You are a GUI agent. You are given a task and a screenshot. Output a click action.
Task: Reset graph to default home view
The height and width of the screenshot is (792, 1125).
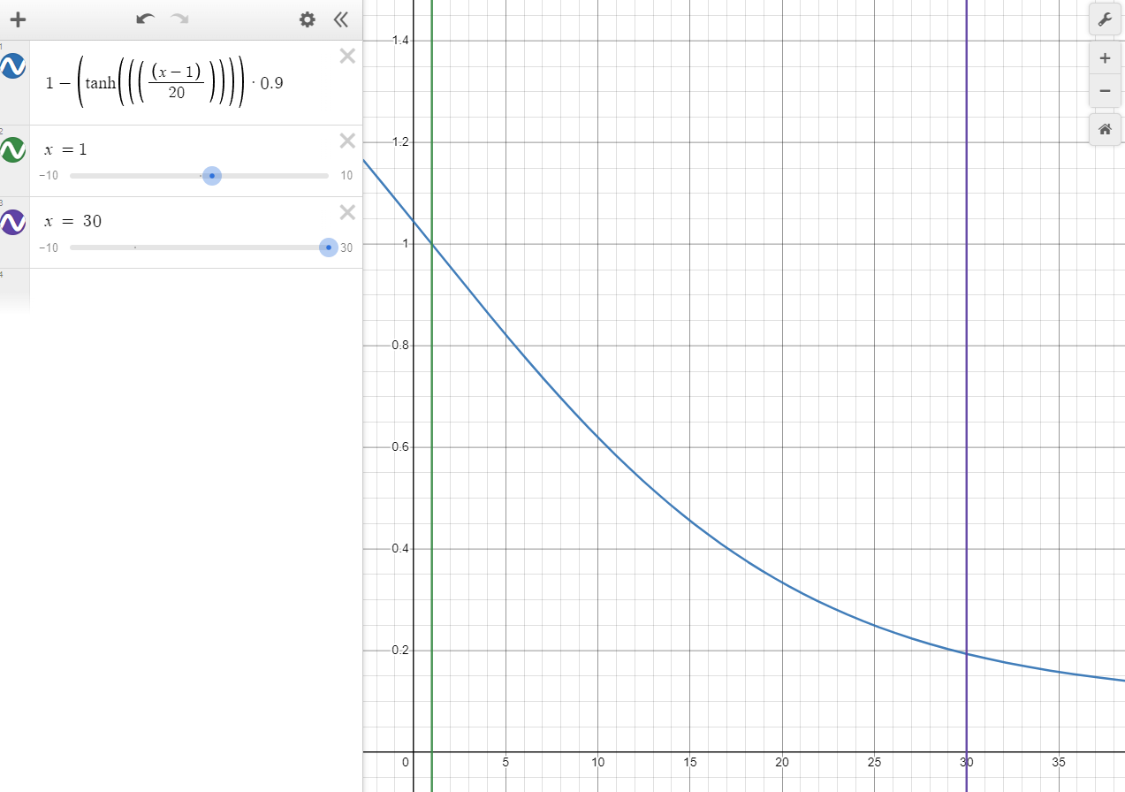click(x=1105, y=129)
